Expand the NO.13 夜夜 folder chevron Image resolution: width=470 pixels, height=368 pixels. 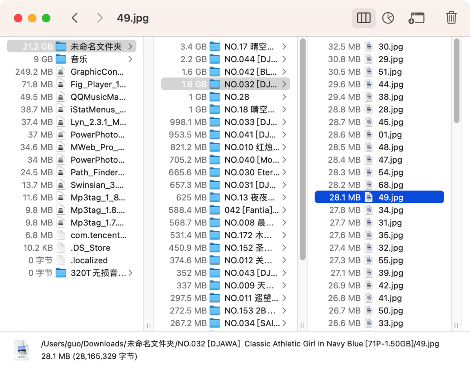click(x=284, y=197)
